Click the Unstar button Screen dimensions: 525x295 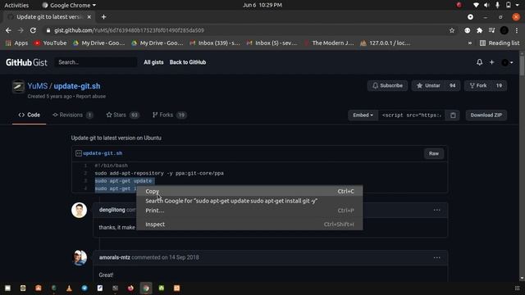428,85
